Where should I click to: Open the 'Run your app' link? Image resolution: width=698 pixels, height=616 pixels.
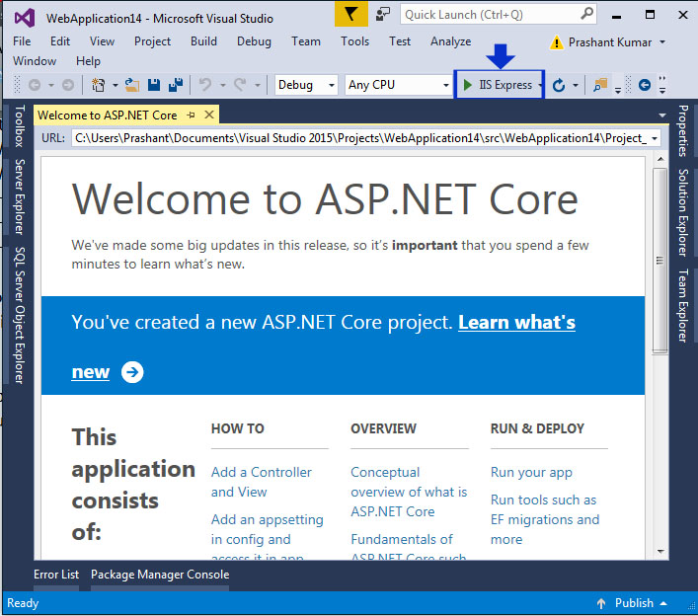pos(531,472)
